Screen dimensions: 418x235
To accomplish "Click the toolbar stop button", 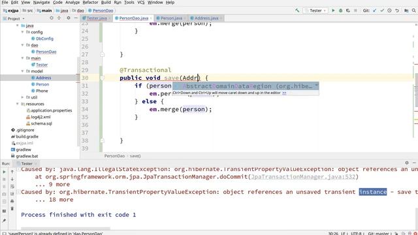I will 355,10.
